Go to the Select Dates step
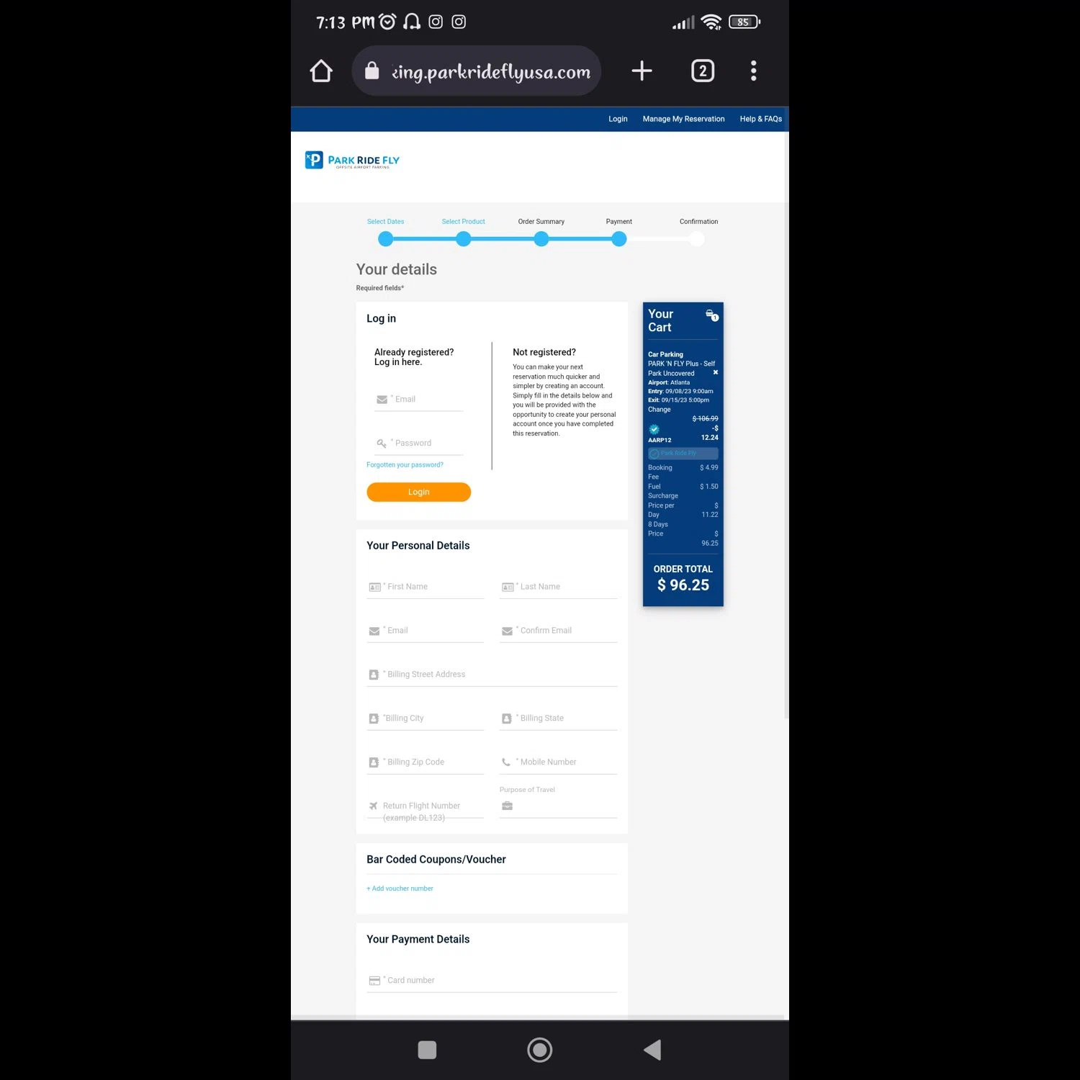 tap(385, 222)
